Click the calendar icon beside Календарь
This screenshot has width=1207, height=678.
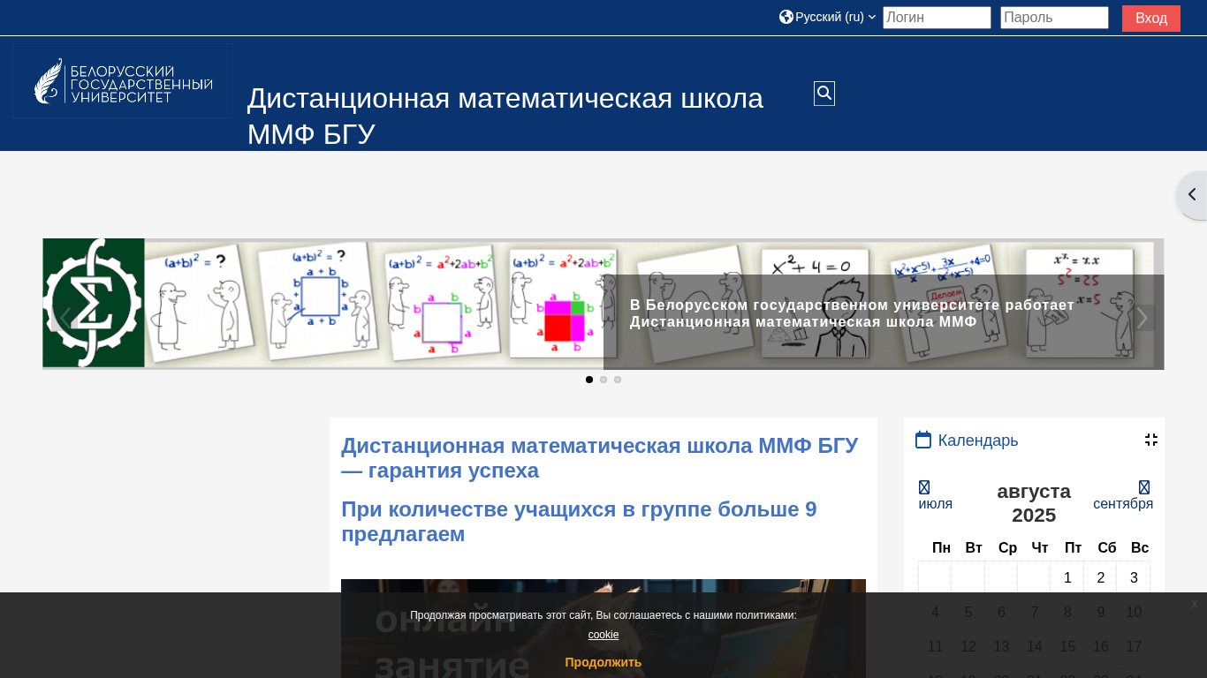(x=923, y=440)
